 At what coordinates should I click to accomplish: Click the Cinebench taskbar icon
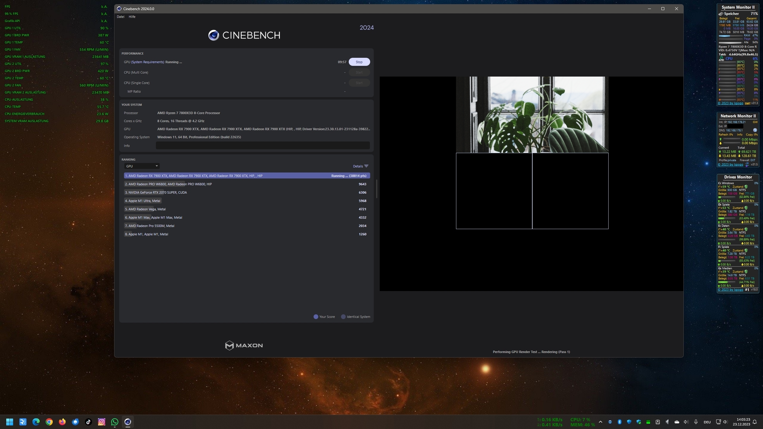coord(128,422)
